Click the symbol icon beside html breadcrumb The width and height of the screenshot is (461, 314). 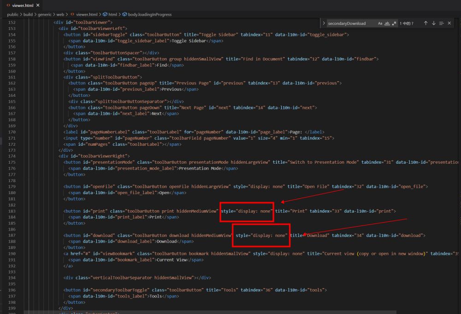coord(105,14)
